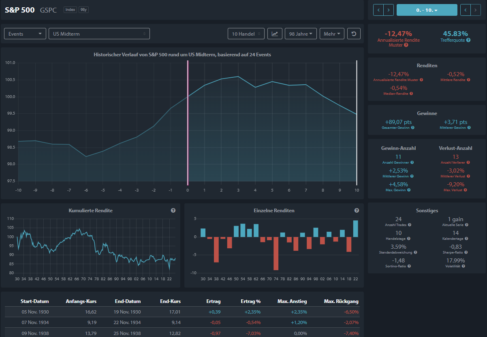
Task: Click the tallest red bar near 74 in Einzelne Renditen
Action: [x=276, y=253]
